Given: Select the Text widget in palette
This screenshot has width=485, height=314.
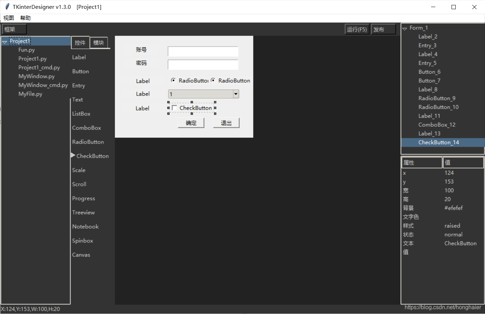Looking at the screenshot, I should point(78,99).
